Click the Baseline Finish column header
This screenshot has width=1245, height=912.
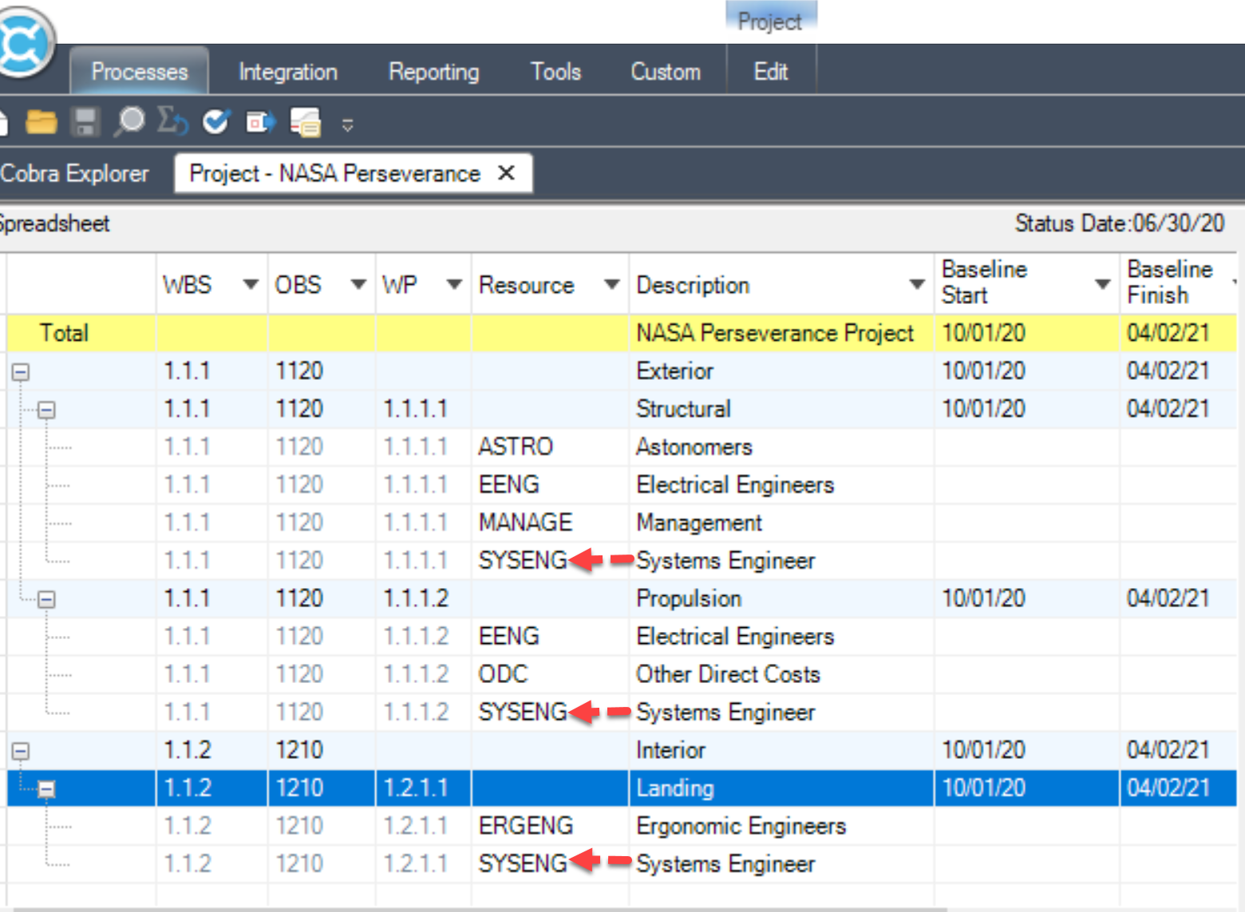point(1178,282)
